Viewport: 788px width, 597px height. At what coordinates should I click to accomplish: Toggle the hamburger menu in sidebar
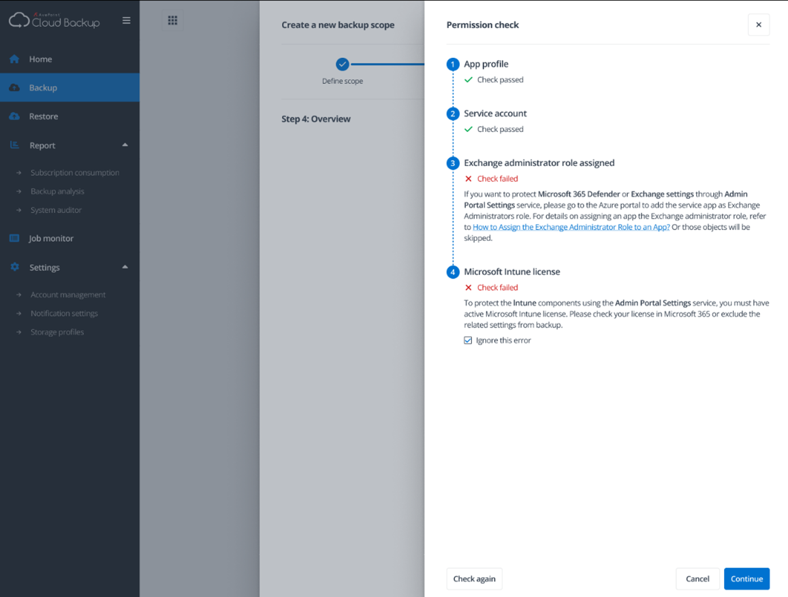click(x=126, y=20)
